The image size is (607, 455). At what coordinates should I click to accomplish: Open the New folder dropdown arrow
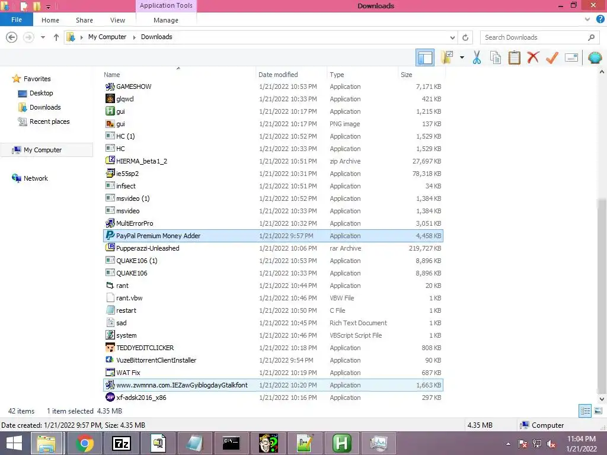[x=462, y=57]
